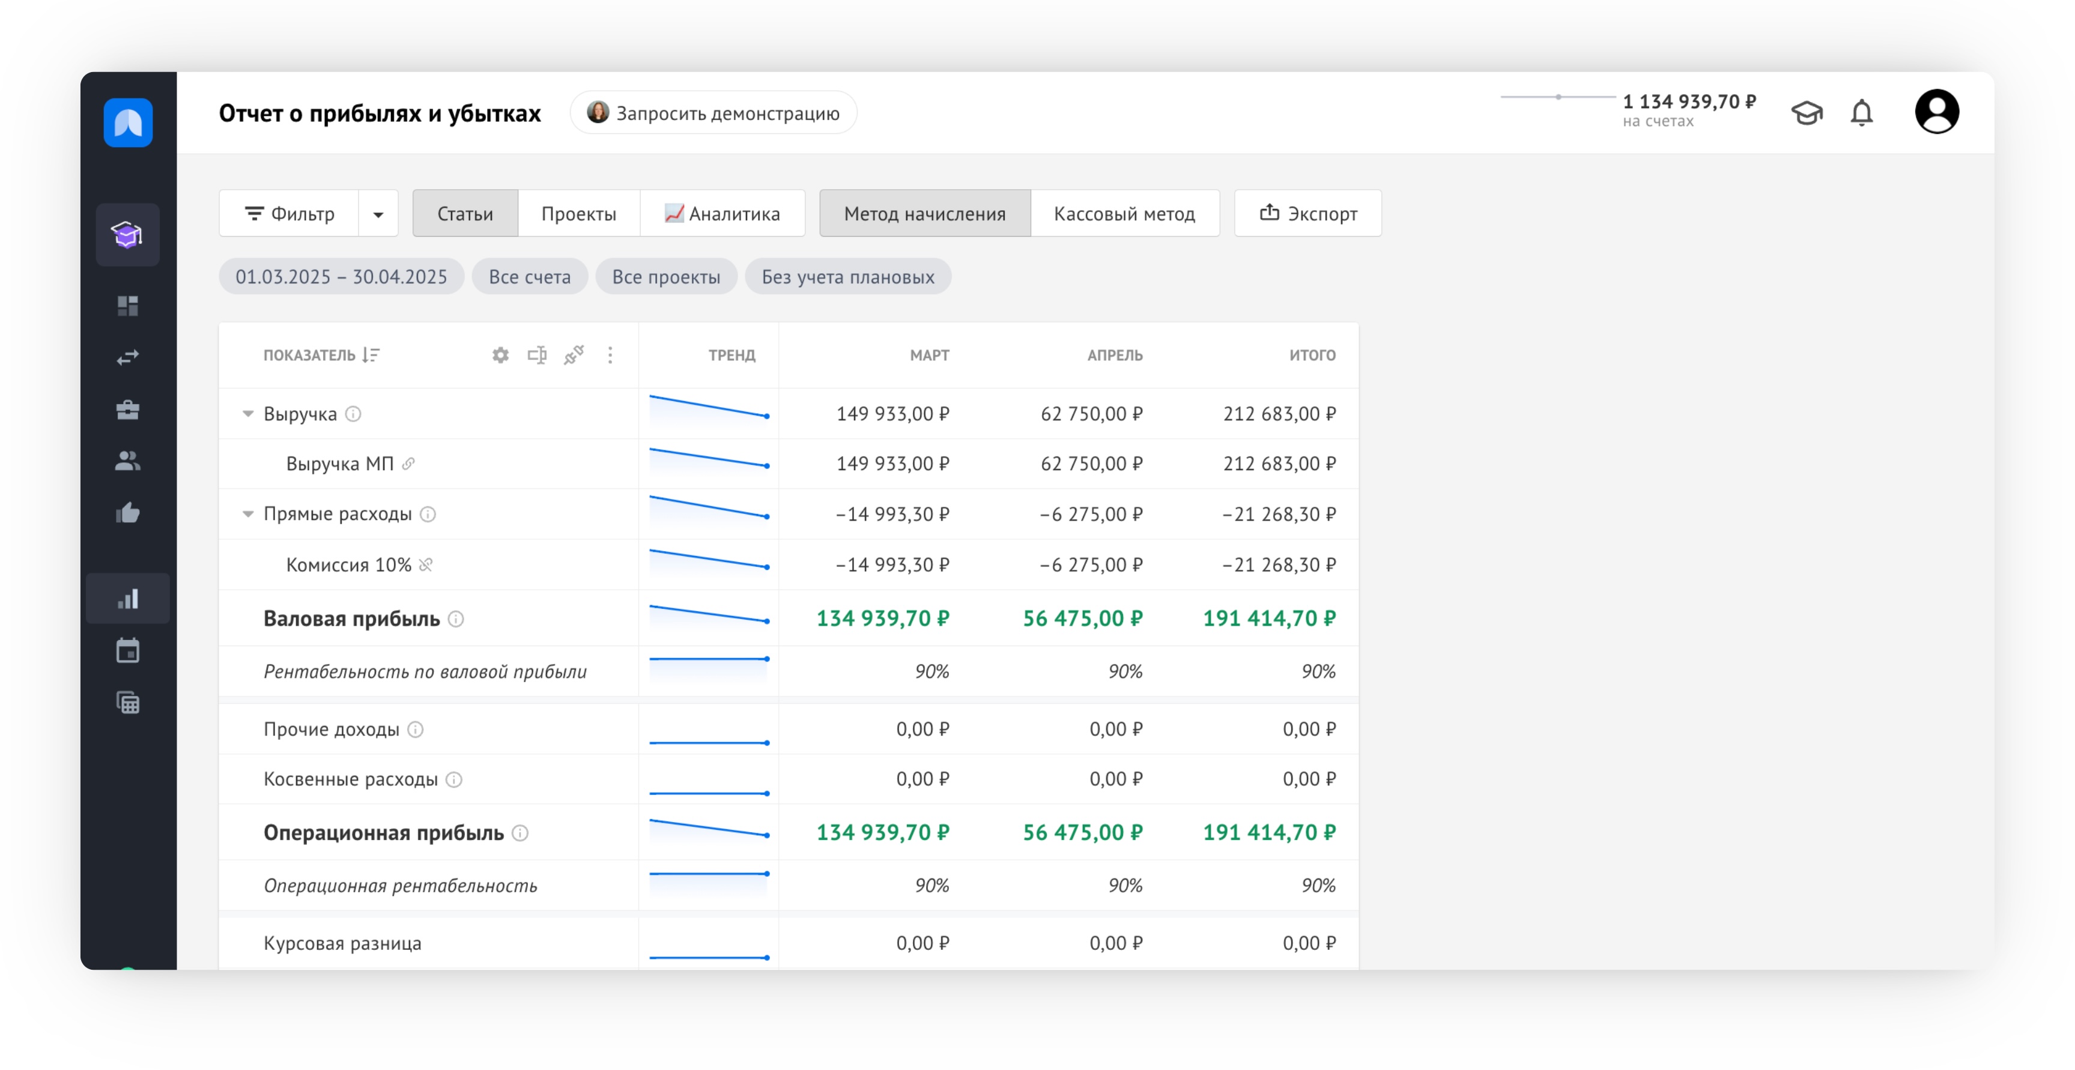The height and width of the screenshot is (1070, 2075).
Task: Collapse the Выручка row
Action: pos(248,414)
